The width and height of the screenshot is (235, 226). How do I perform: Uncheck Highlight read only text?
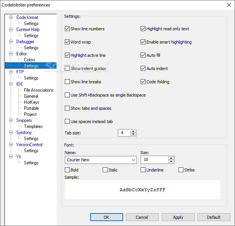pyautogui.click(x=143, y=29)
